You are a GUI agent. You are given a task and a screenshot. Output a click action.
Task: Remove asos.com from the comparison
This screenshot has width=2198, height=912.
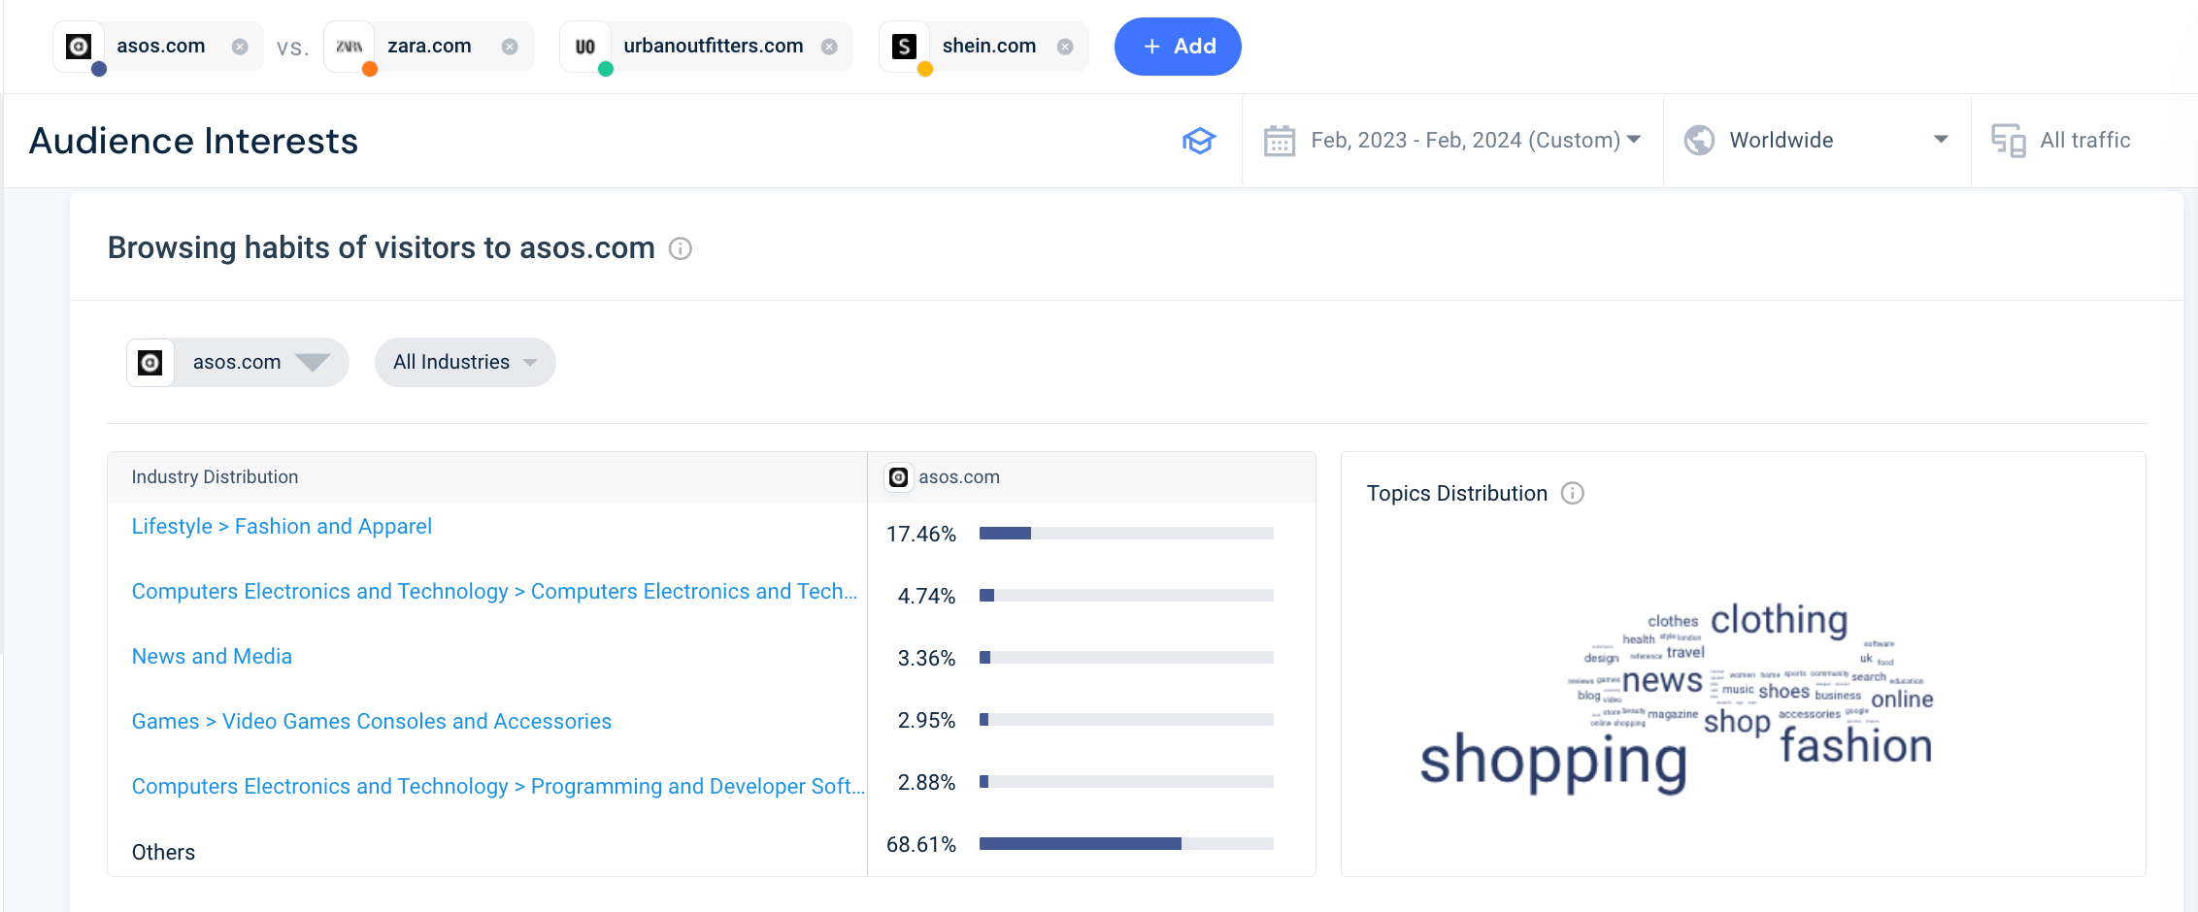tap(240, 47)
